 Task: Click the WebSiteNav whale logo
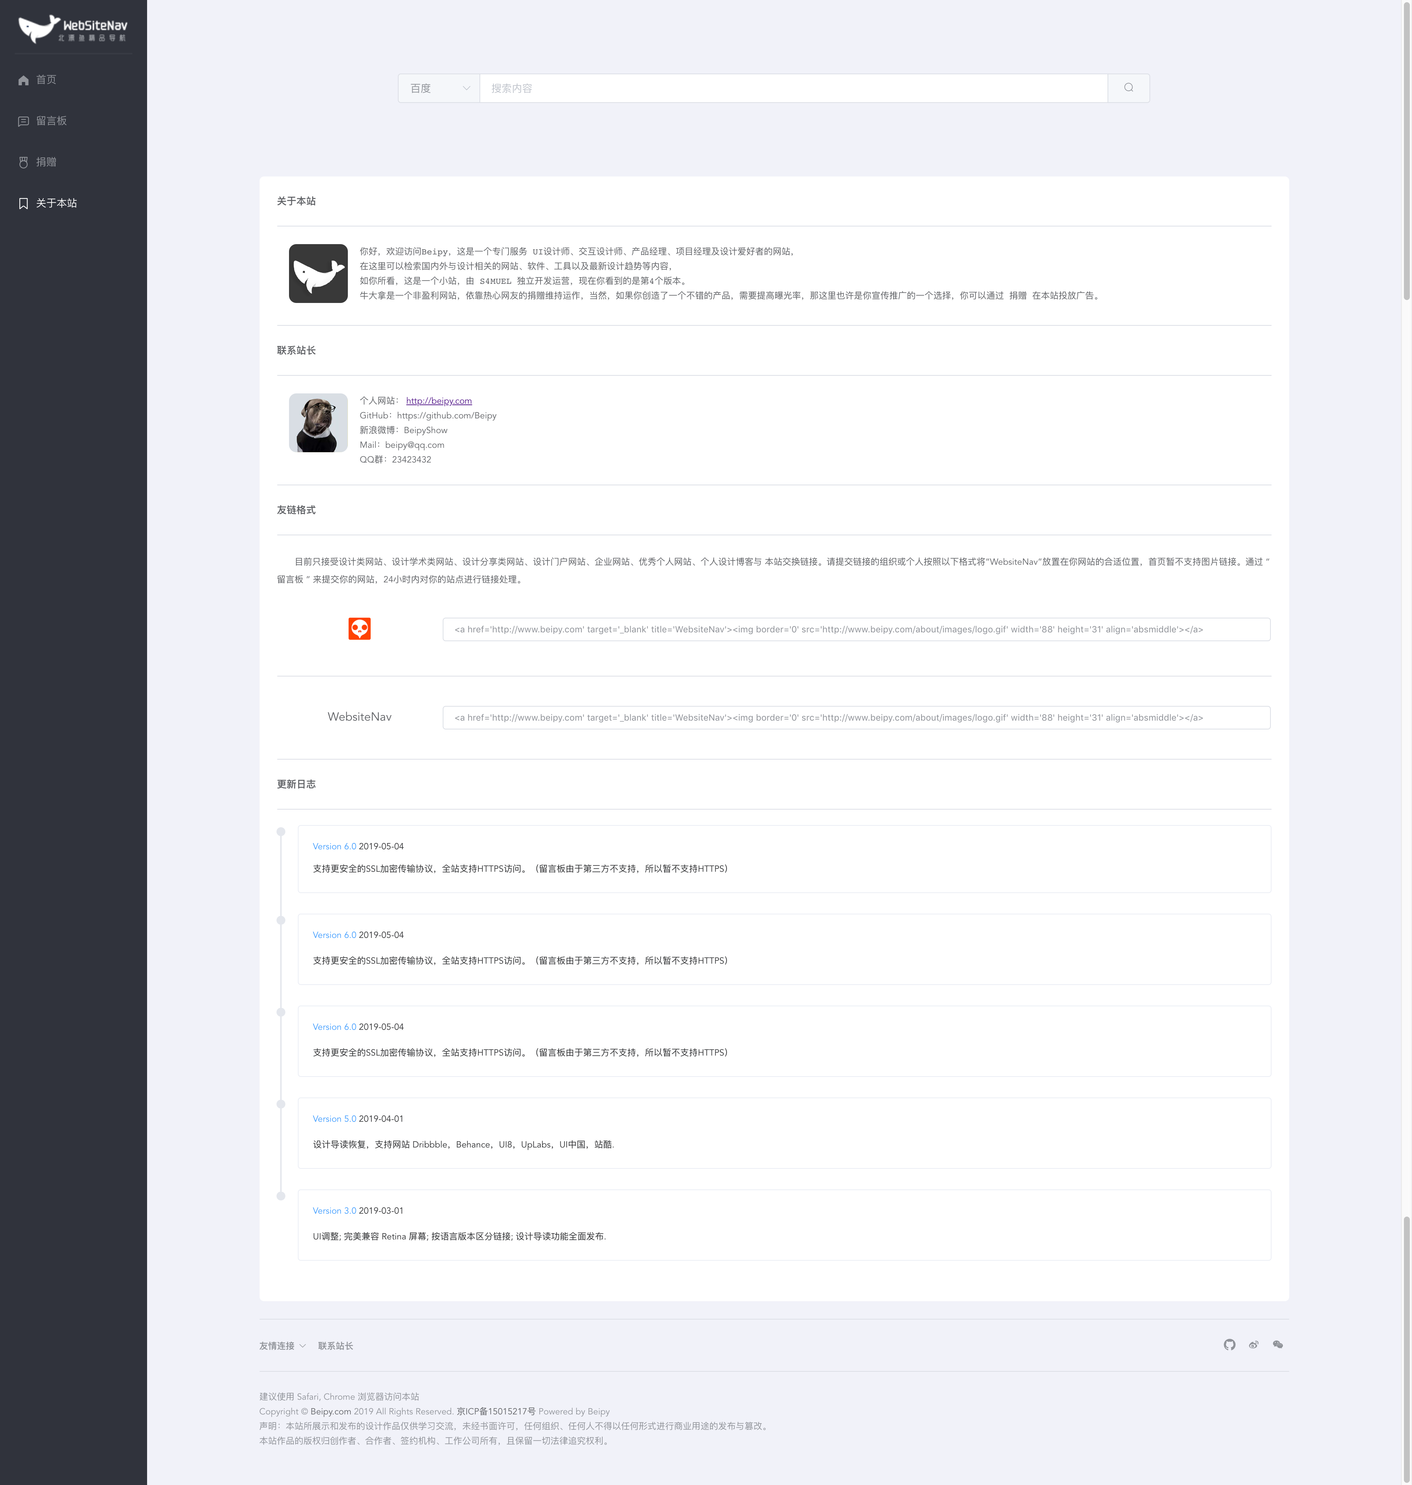pos(73,29)
